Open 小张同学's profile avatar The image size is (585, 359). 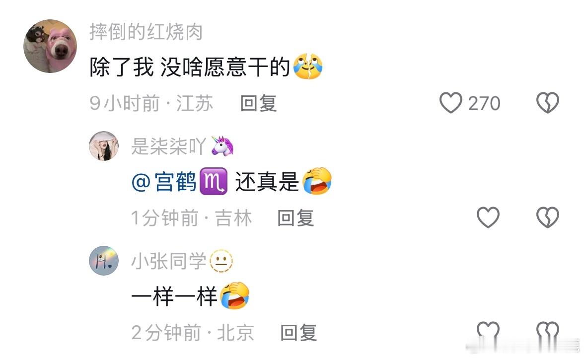(x=104, y=261)
